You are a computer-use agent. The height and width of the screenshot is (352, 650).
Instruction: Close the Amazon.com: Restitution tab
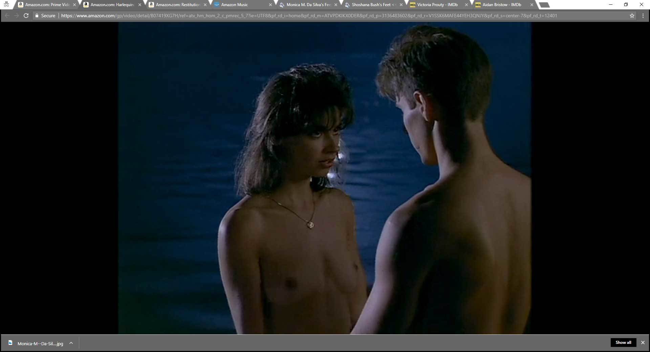pyautogui.click(x=205, y=5)
